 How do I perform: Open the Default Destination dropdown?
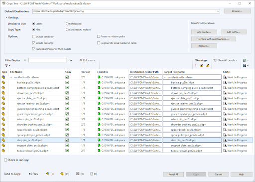pyautogui.click(x=218, y=11)
